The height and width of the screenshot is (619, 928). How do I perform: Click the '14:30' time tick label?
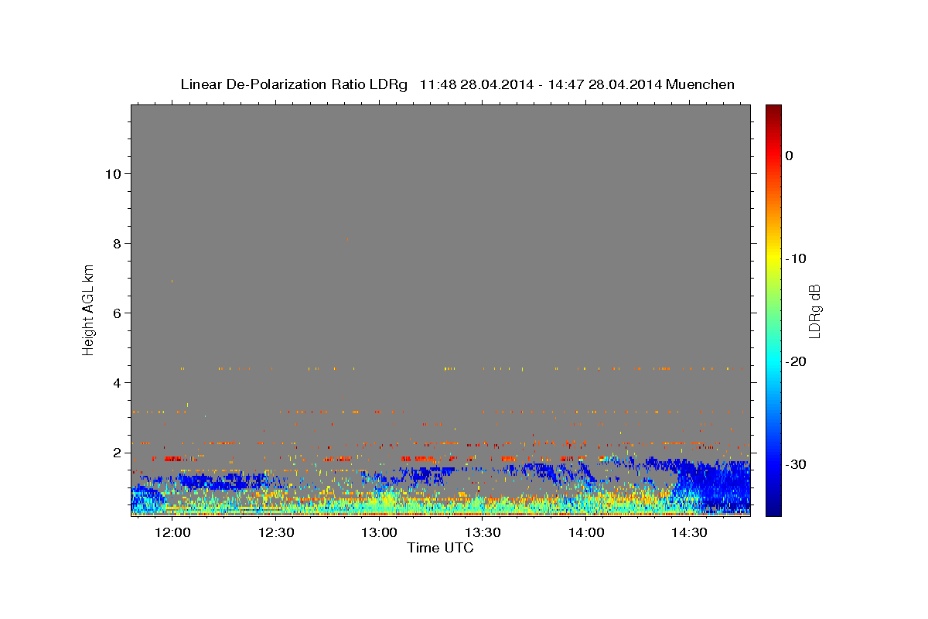[x=690, y=532]
